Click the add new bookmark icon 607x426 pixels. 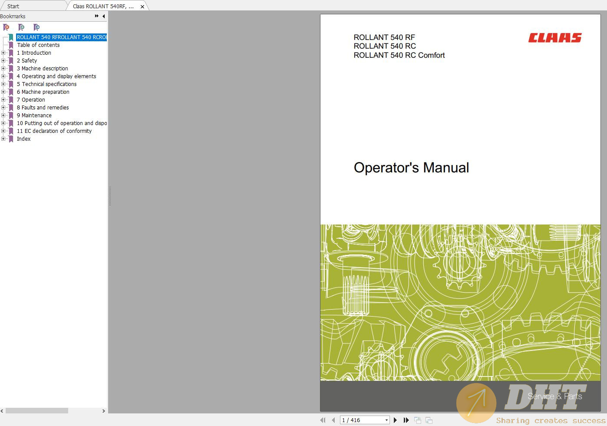coord(21,27)
